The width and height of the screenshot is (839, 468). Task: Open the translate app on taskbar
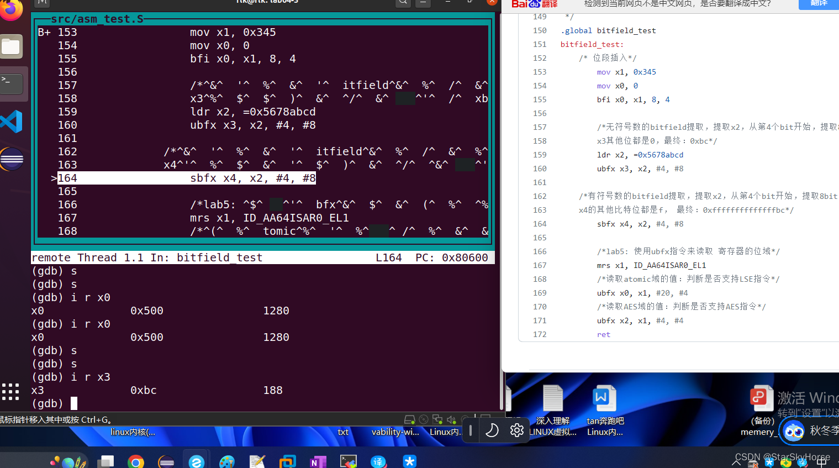point(378,461)
